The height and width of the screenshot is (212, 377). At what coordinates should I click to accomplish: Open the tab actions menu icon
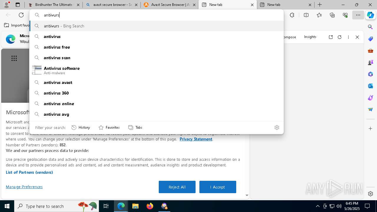click(18, 5)
